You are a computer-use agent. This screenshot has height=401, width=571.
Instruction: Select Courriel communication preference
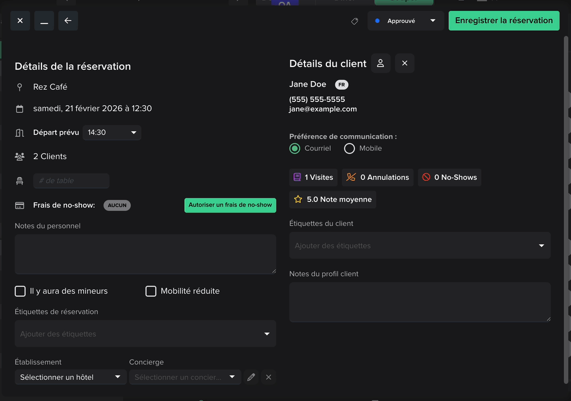click(x=295, y=148)
